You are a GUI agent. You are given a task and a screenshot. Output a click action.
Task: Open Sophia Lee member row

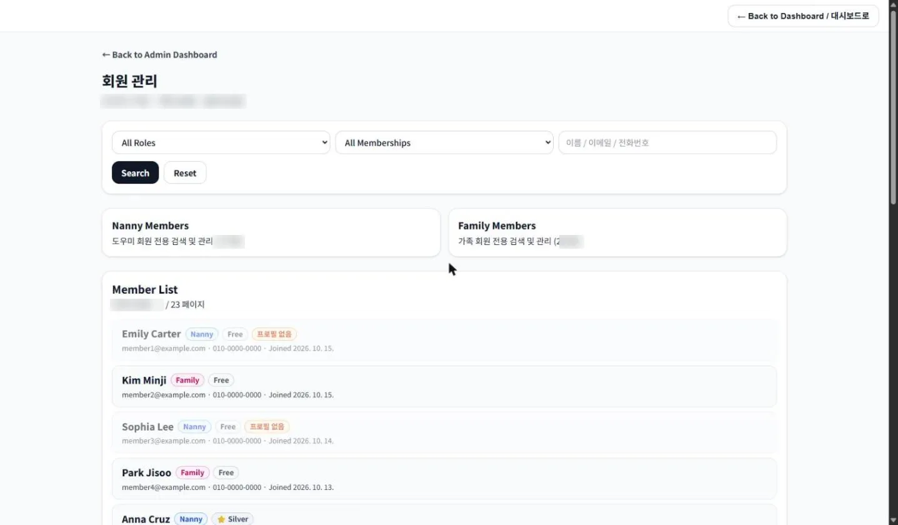444,432
